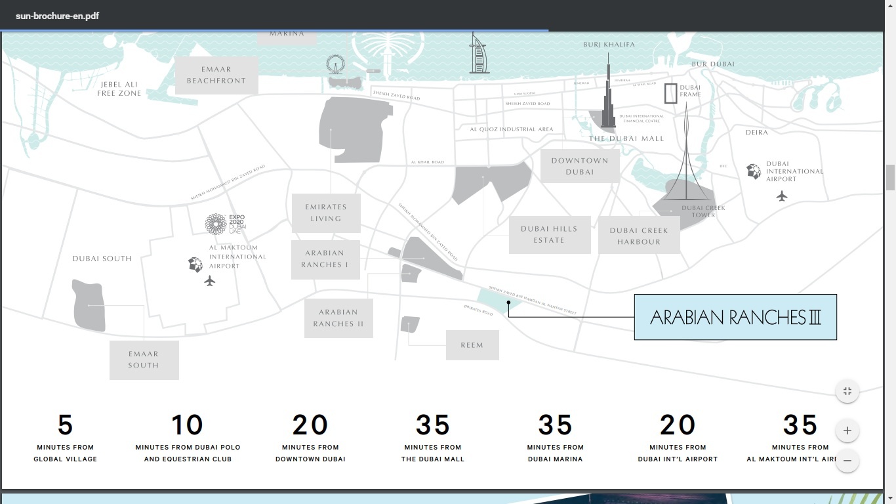This screenshot has height=504, width=896.
Task: Click the fit-to-page button
Action: (x=847, y=391)
